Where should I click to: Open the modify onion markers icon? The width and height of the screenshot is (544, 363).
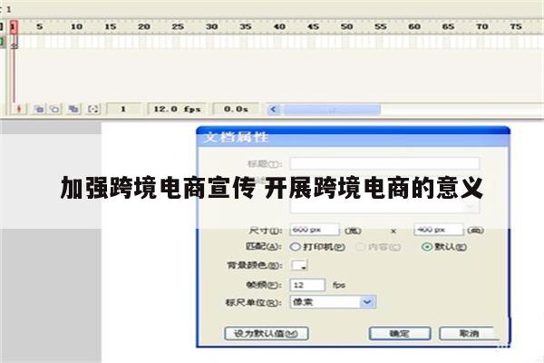click(x=93, y=109)
